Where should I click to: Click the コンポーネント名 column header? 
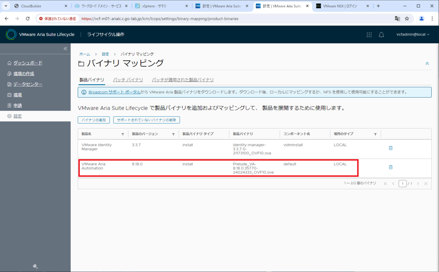click(297, 134)
